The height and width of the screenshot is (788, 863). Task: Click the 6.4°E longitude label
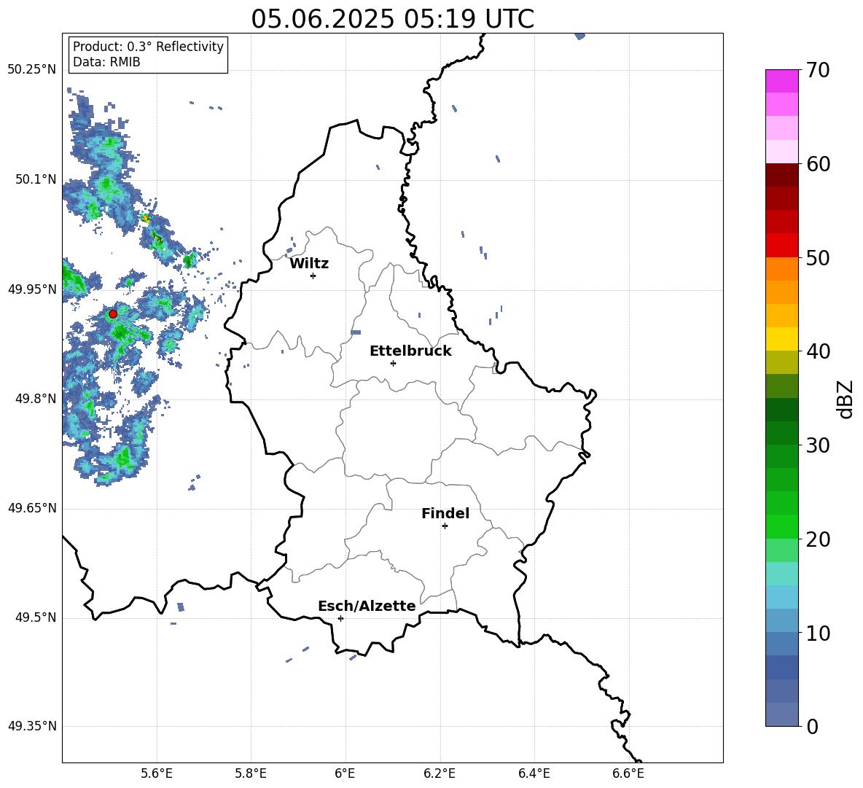click(534, 773)
